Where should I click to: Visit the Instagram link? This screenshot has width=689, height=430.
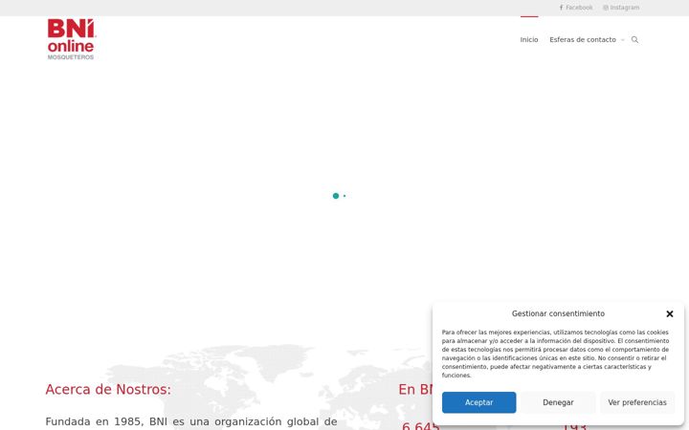click(x=621, y=8)
